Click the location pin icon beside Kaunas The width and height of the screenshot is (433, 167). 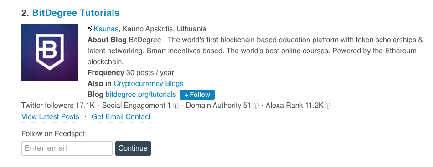coord(90,28)
